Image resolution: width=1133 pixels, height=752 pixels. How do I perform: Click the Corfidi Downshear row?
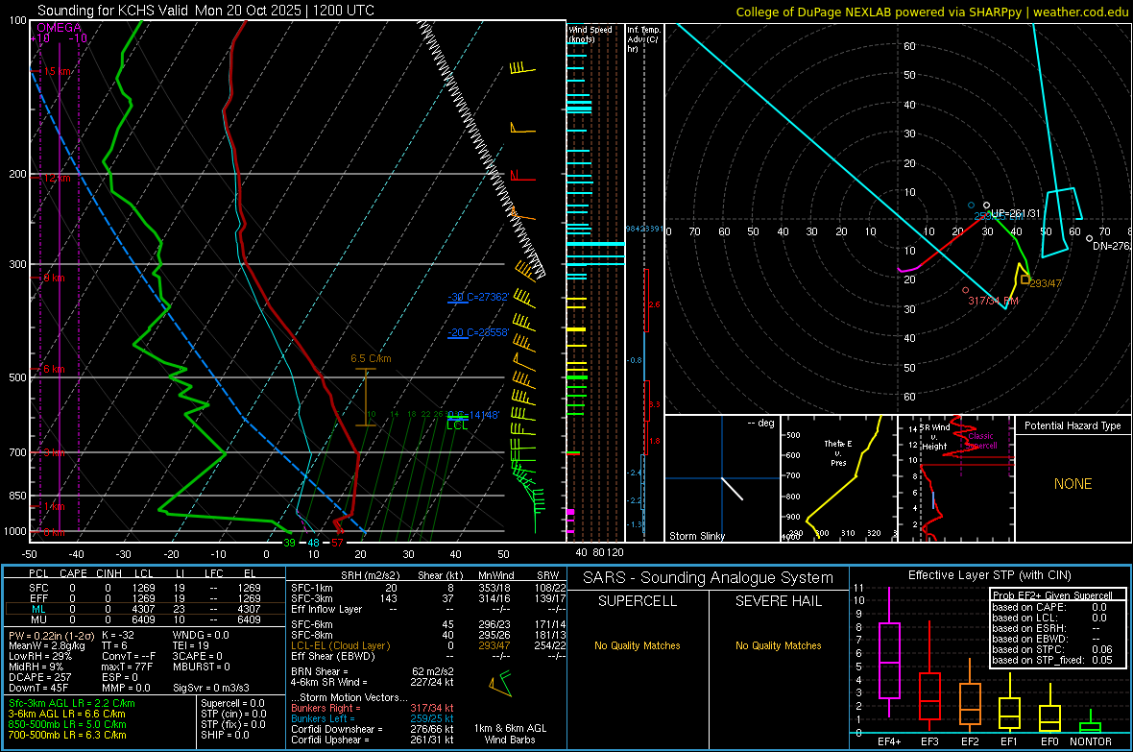coord(373,729)
